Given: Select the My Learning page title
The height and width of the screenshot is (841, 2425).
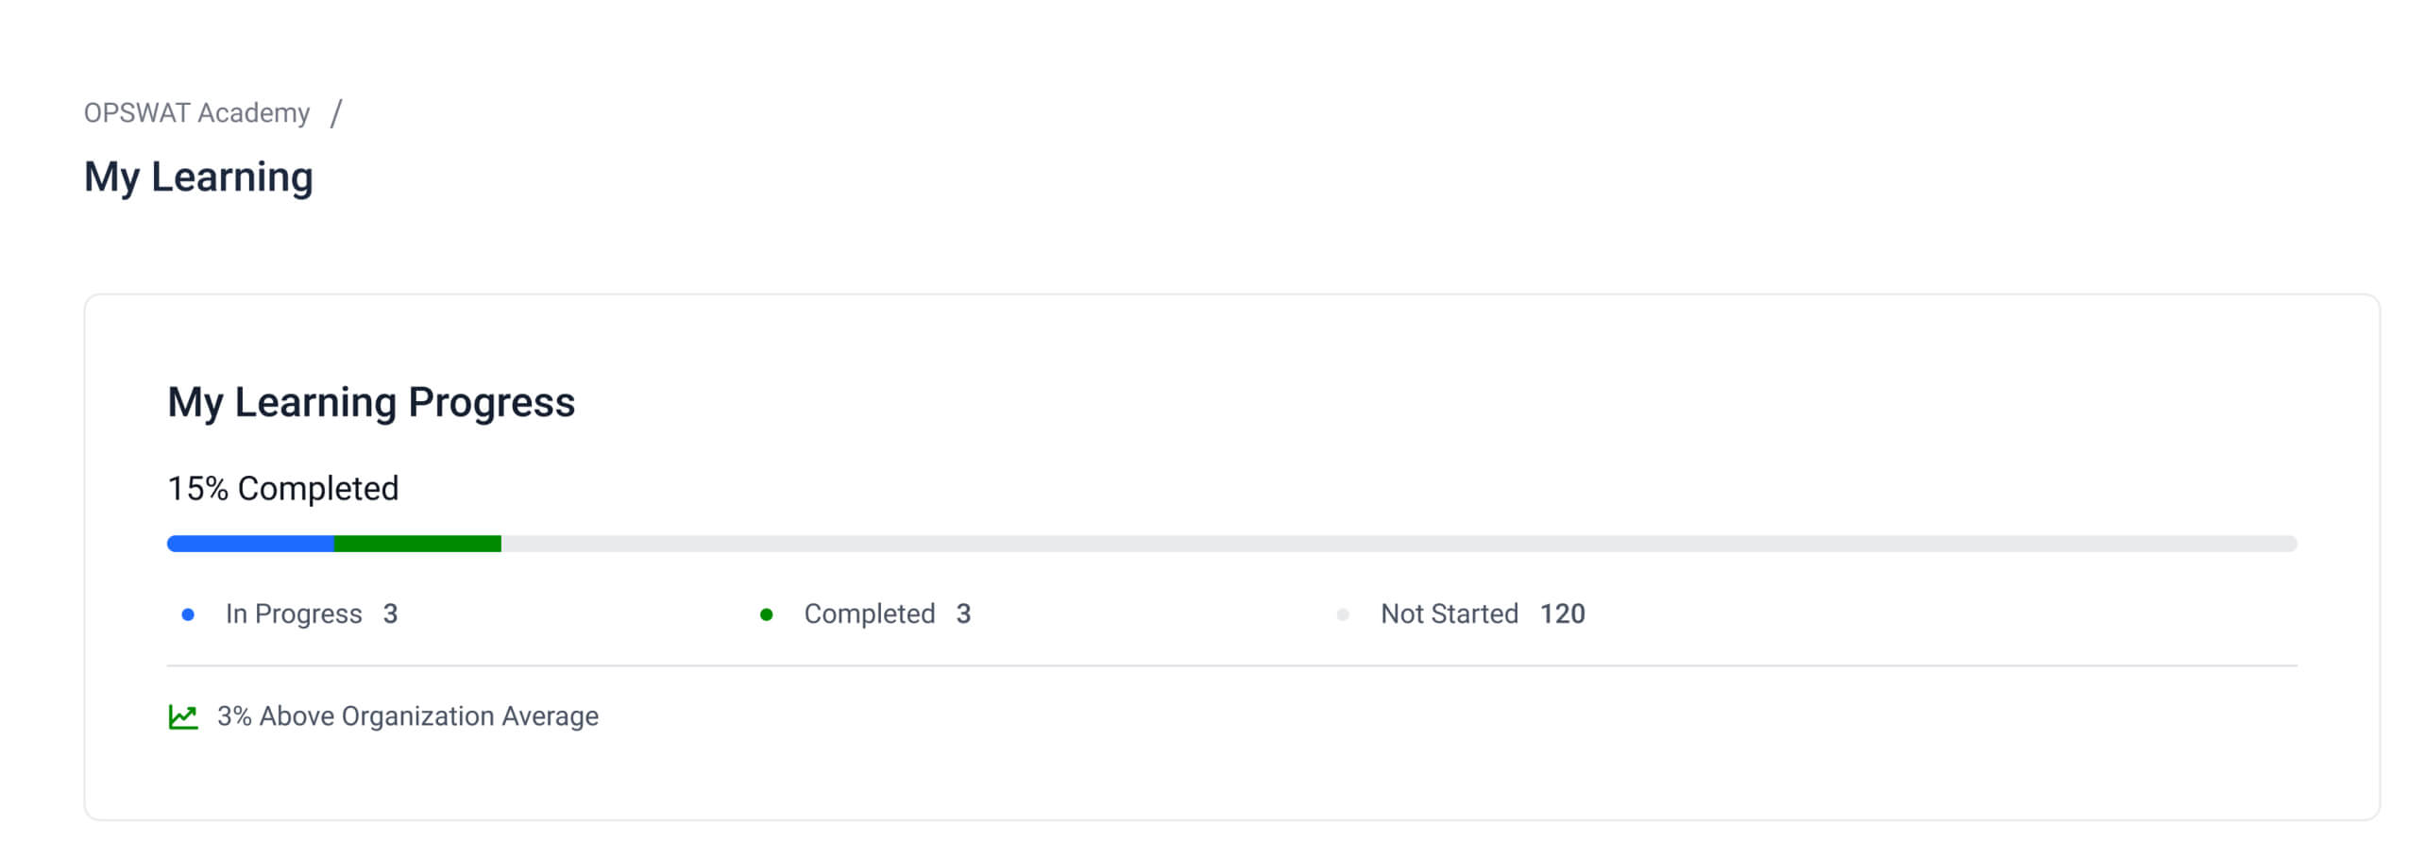Looking at the screenshot, I should [x=198, y=177].
